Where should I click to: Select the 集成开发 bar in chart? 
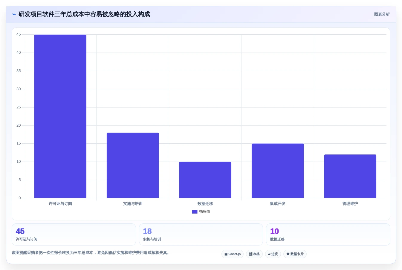[278, 171]
